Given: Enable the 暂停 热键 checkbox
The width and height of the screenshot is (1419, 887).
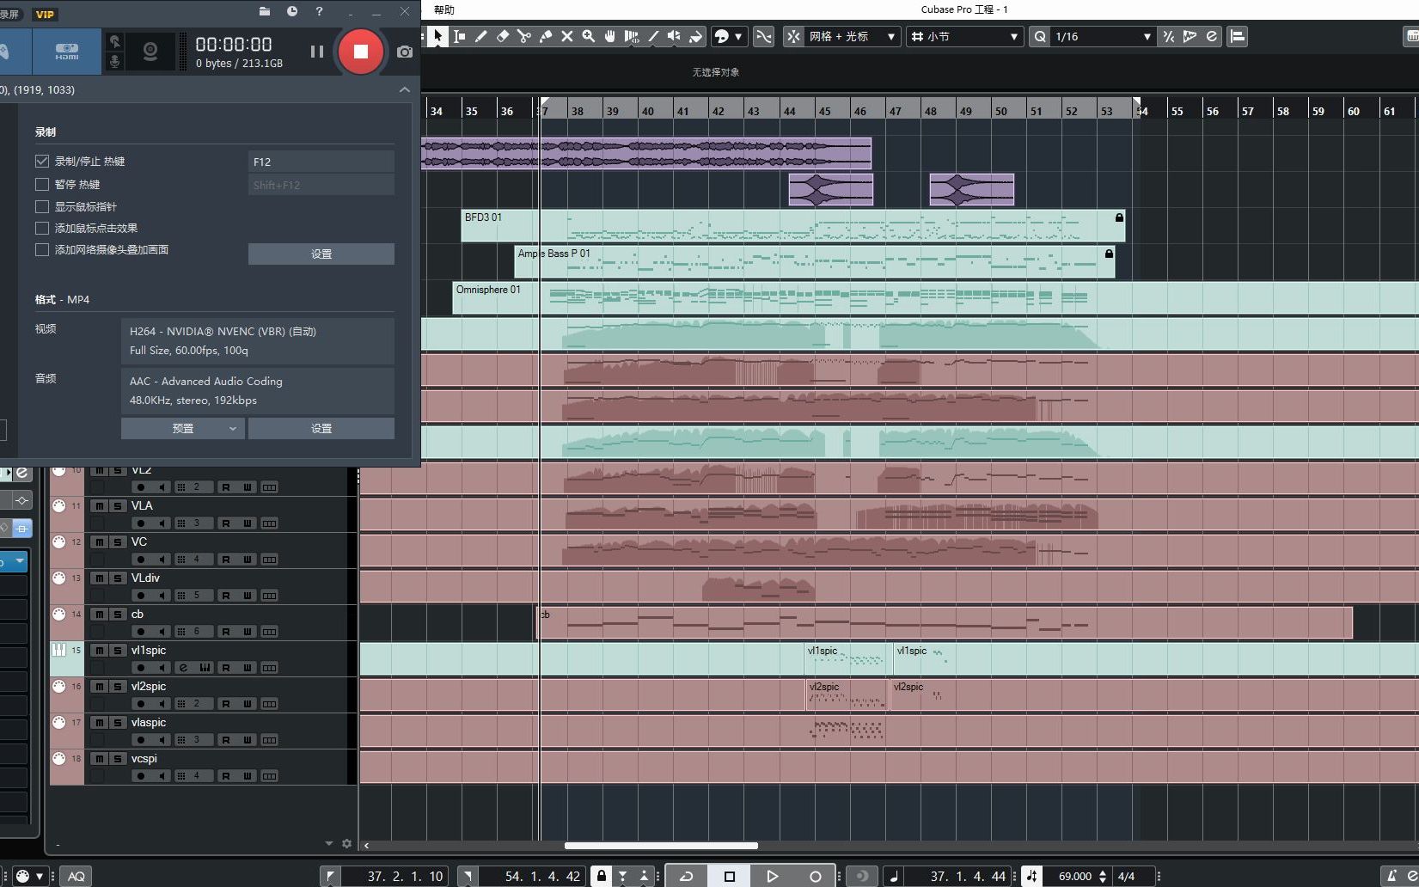Looking at the screenshot, I should [42, 184].
